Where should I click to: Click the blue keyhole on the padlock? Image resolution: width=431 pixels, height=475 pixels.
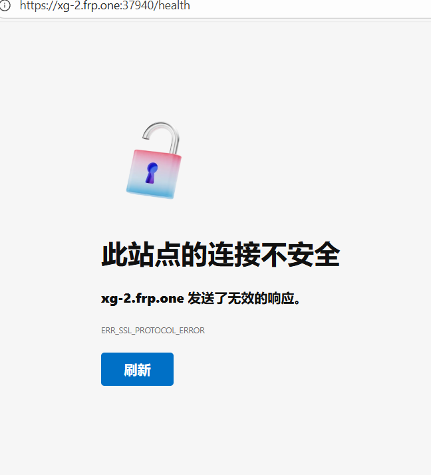point(152,173)
